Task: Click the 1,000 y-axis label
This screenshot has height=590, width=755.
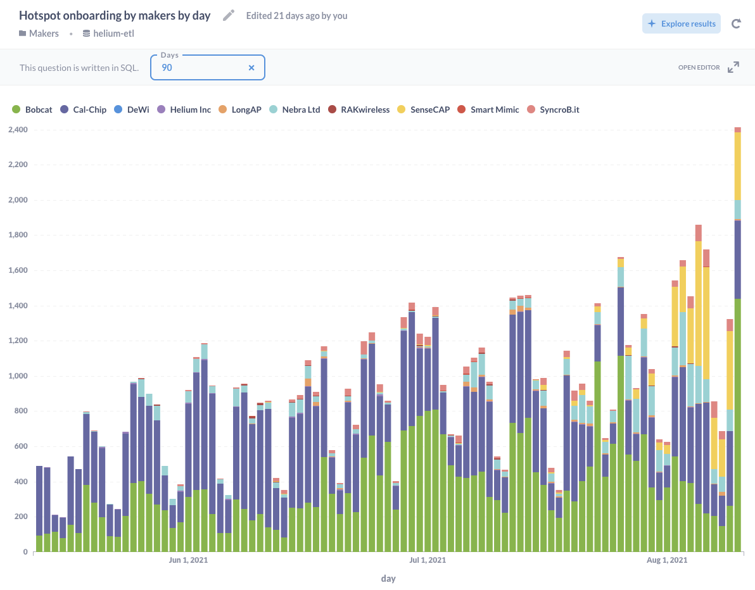Action: 18,376
